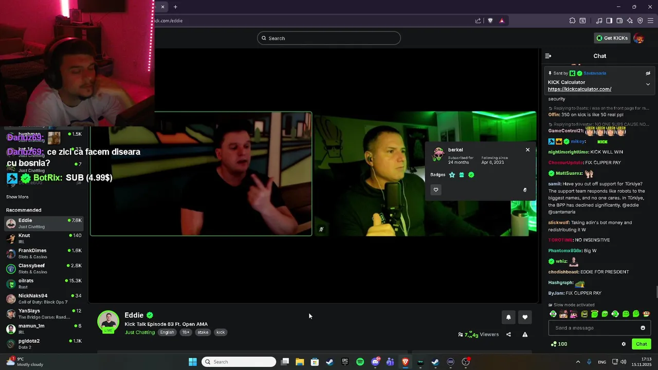Open Windows Start menu
The image size is (658, 370).
point(193,362)
